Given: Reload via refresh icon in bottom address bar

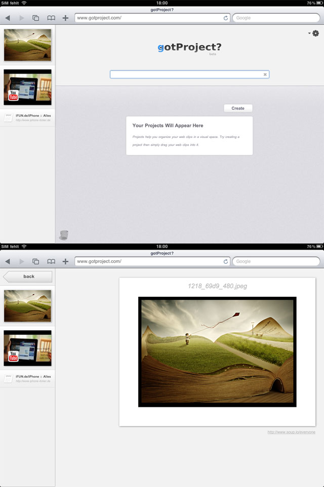Looking at the screenshot, I should pyautogui.click(x=226, y=262).
